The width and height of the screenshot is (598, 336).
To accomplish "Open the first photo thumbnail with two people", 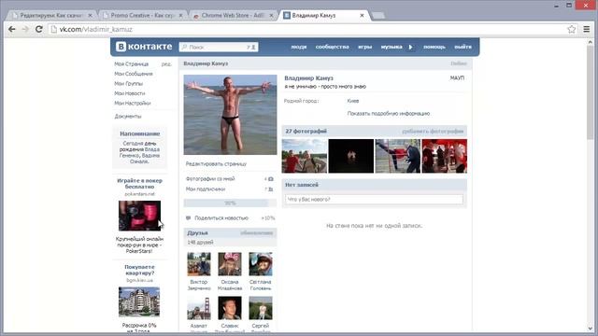I will 305,156.
